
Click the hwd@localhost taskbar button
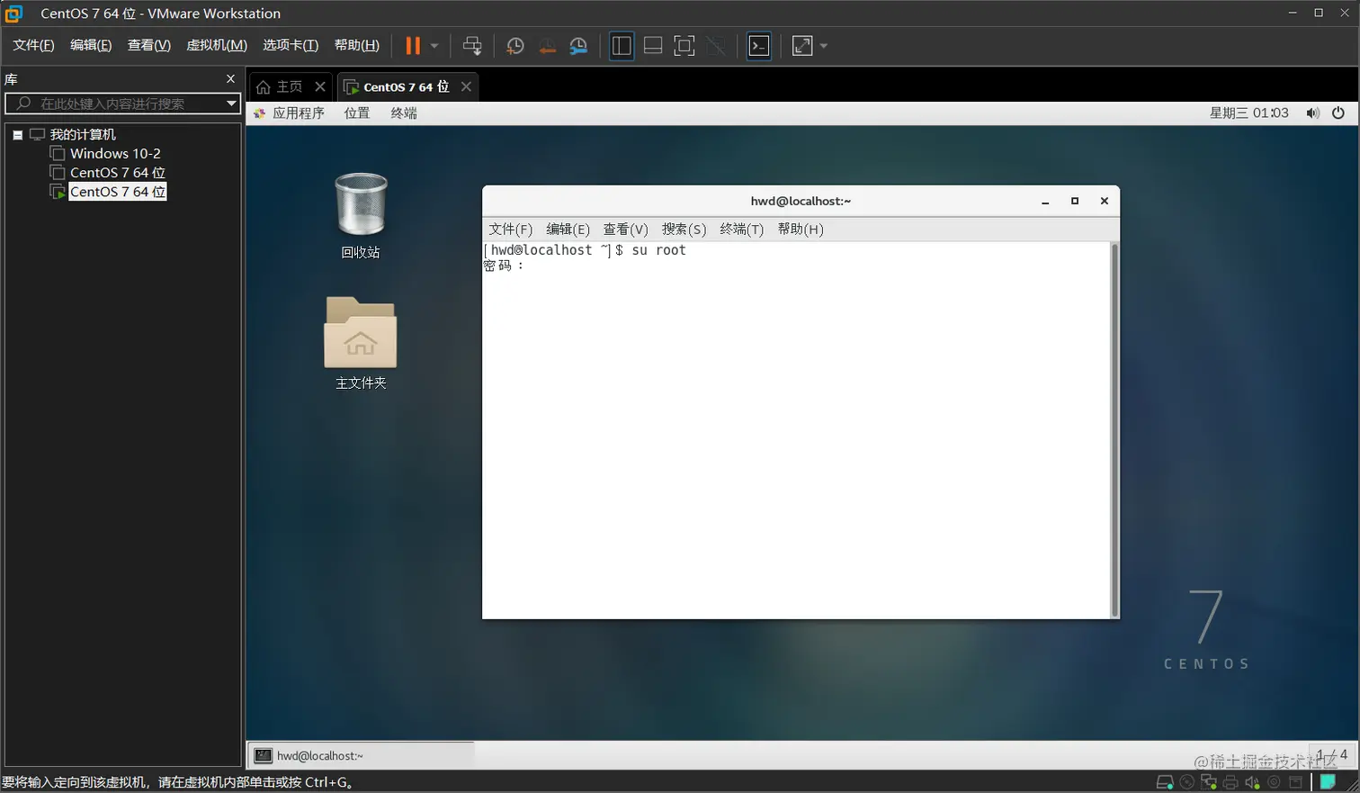pyautogui.click(x=361, y=756)
